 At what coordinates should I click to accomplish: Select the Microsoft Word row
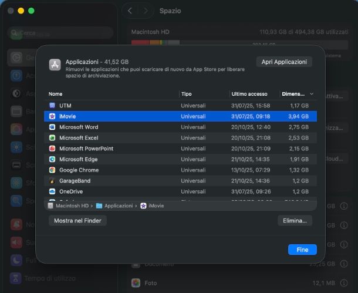click(180, 127)
